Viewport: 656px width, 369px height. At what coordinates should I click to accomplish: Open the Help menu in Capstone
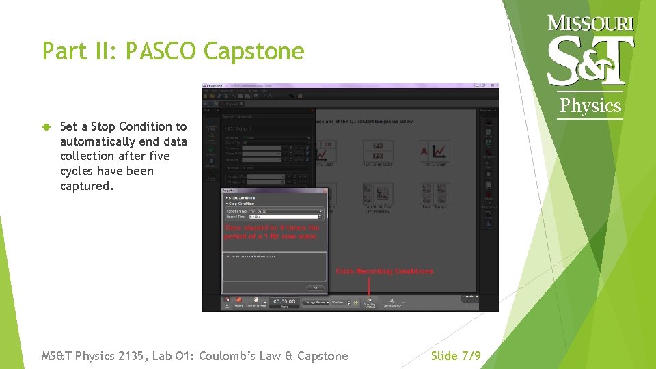coord(264,90)
